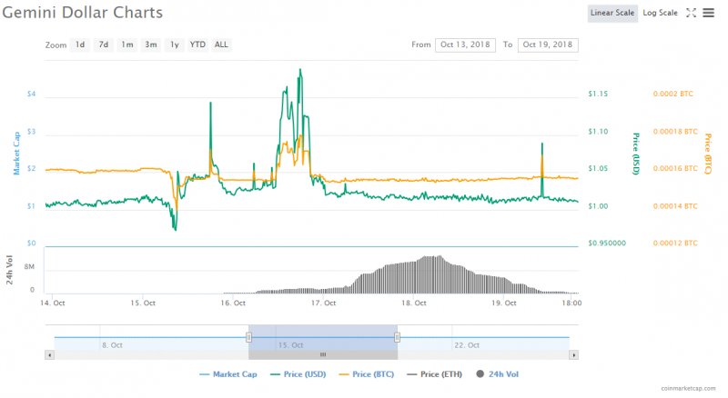Click the left navigator range handle

[248, 337]
